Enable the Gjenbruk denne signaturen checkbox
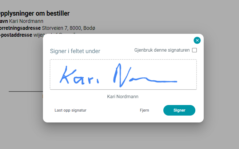The image size is (239, 149). pyautogui.click(x=194, y=50)
